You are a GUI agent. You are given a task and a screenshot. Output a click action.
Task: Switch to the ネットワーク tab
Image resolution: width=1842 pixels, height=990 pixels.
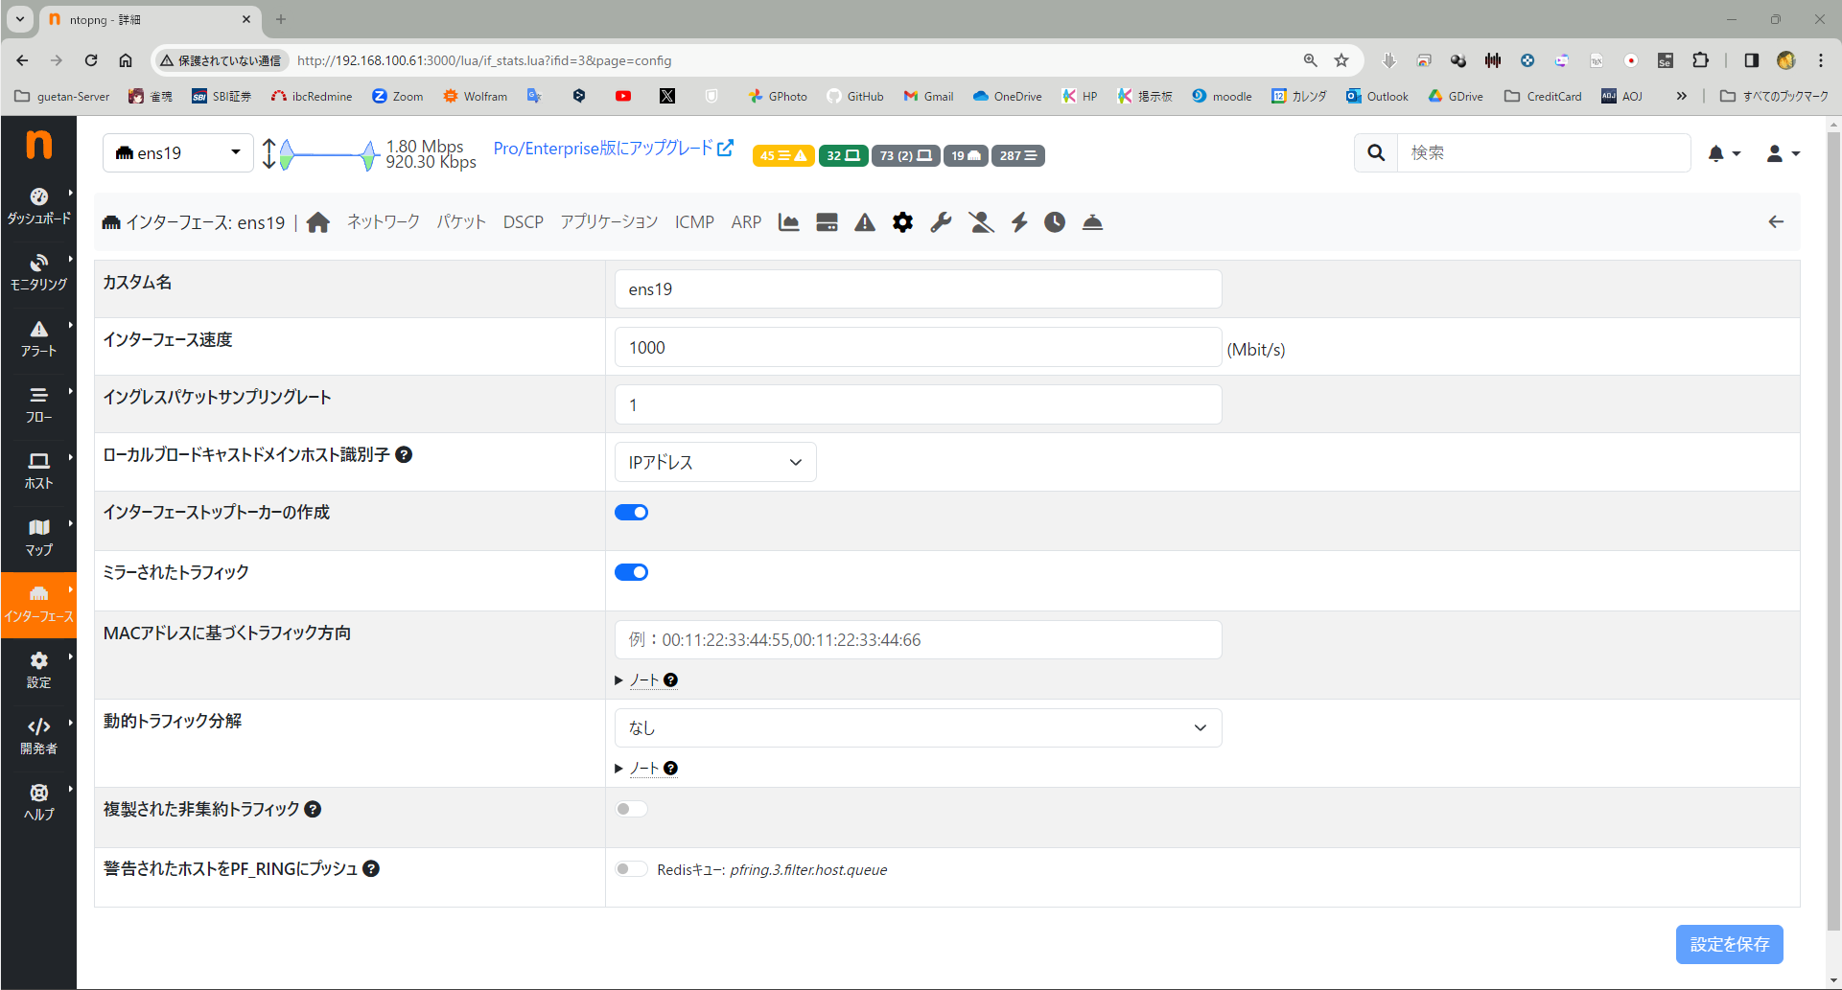pyautogui.click(x=383, y=222)
